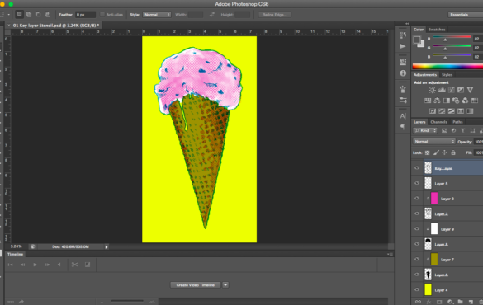
Task: Add an Invert adjustment
Action: pos(433,111)
